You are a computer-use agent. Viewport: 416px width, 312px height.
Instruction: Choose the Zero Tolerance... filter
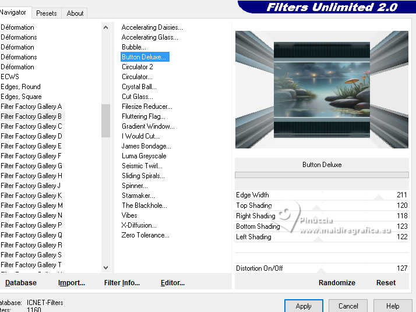click(145, 235)
